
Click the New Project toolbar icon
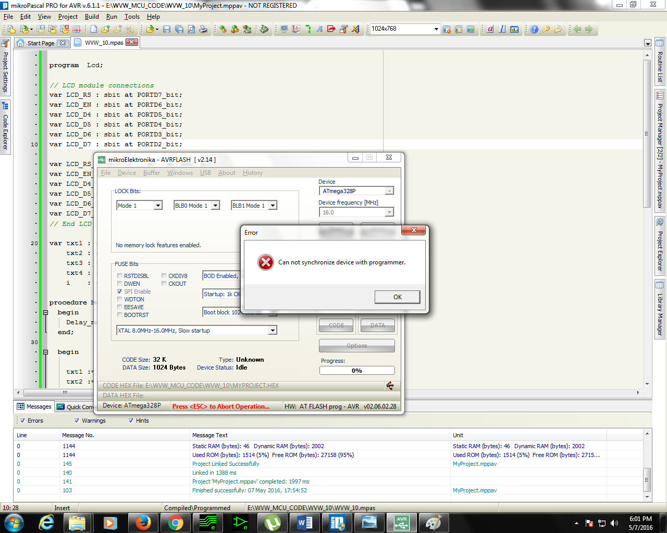pyautogui.click(x=11, y=29)
